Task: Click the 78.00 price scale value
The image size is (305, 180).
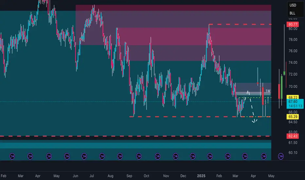Action: pos(293,40)
